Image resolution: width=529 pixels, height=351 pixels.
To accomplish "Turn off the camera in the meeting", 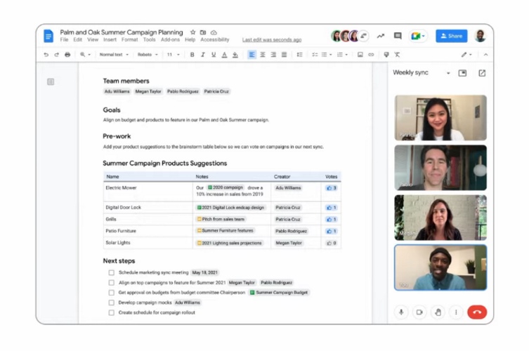I will pos(419,312).
